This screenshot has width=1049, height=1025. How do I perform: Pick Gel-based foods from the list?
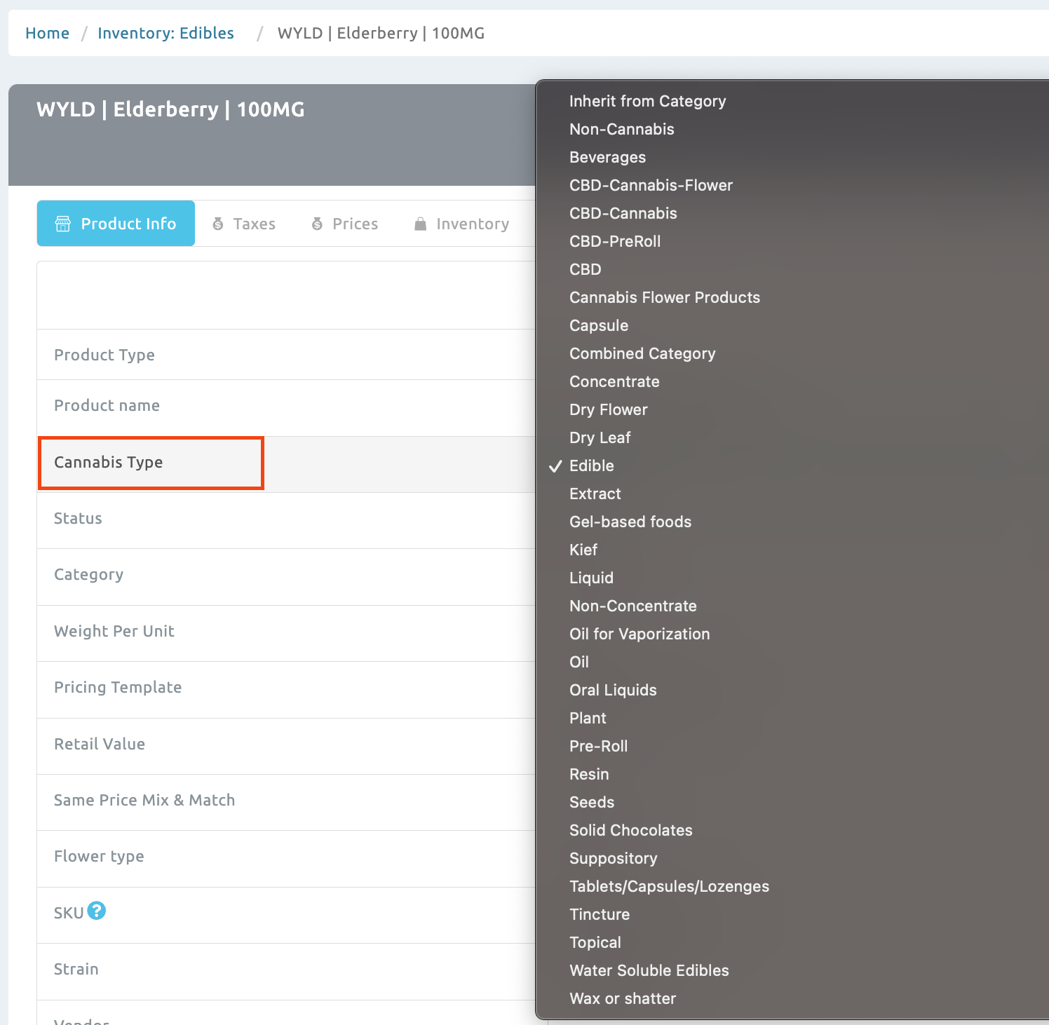[x=630, y=522]
